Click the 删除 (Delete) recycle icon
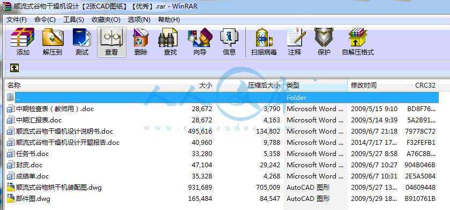Image resolution: width=450 pixels, height=210 pixels. click(x=141, y=42)
